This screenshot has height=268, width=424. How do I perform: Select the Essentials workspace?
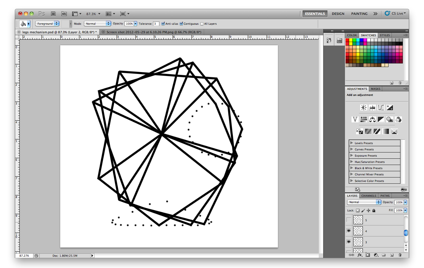pyautogui.click(x=315, y=14)
